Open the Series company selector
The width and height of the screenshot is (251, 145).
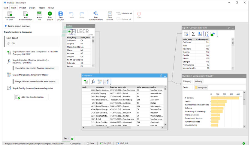pos(201,87)
